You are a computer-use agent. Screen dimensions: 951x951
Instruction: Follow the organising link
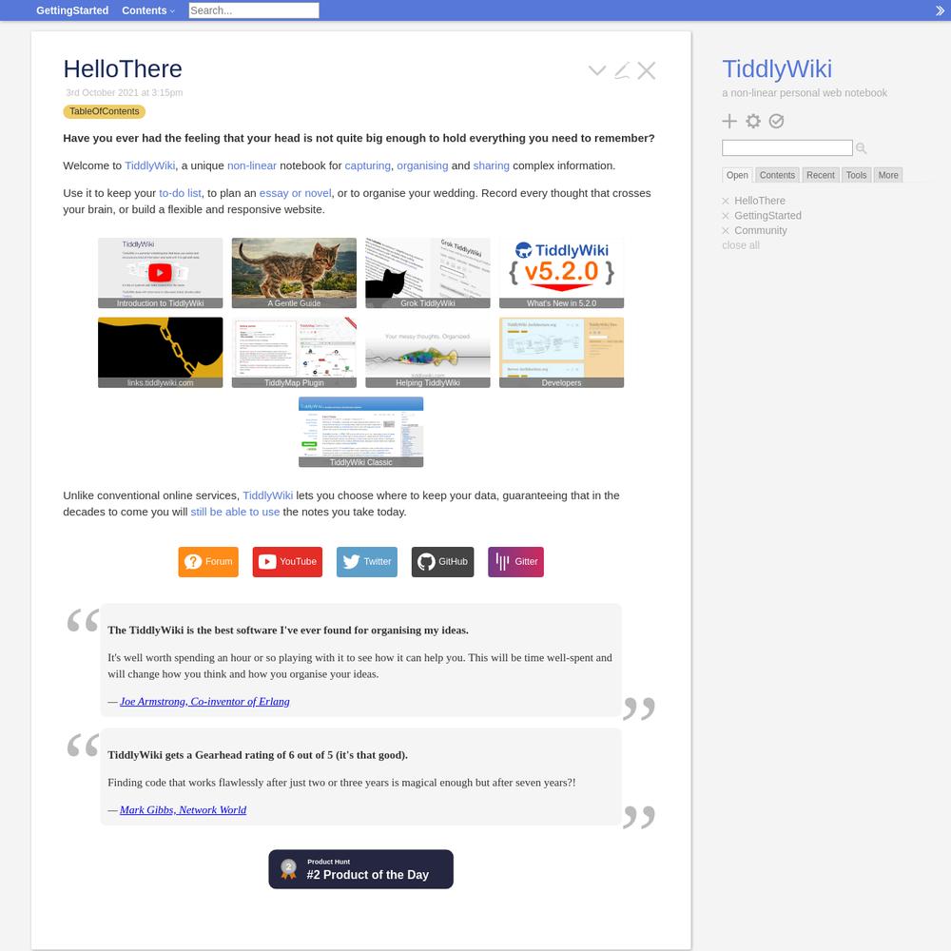click(423, 165)
